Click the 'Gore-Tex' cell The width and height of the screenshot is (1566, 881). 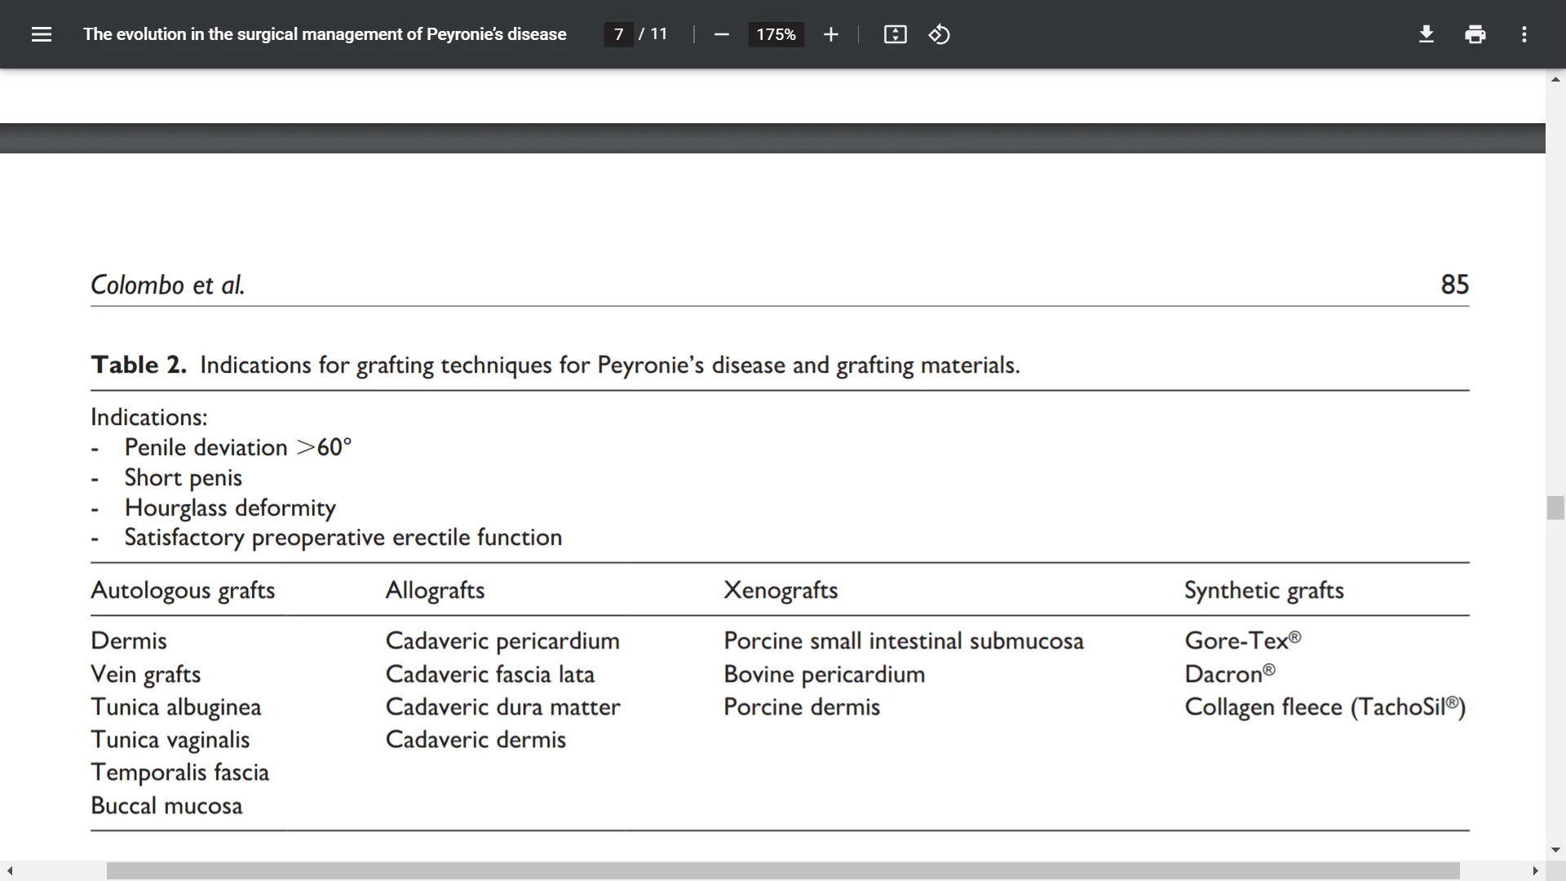(1243, 640)
